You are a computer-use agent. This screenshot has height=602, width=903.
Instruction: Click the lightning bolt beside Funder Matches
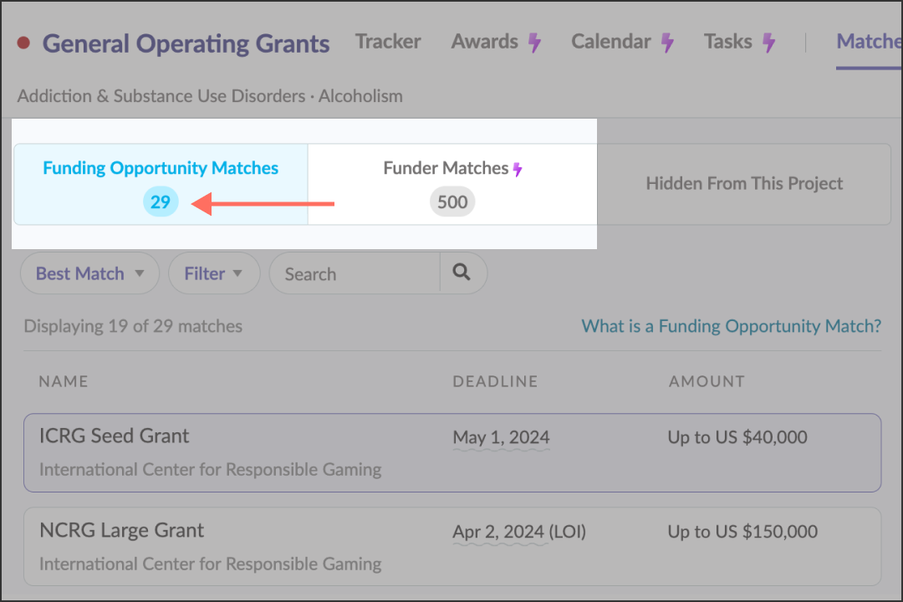point(517,167)
